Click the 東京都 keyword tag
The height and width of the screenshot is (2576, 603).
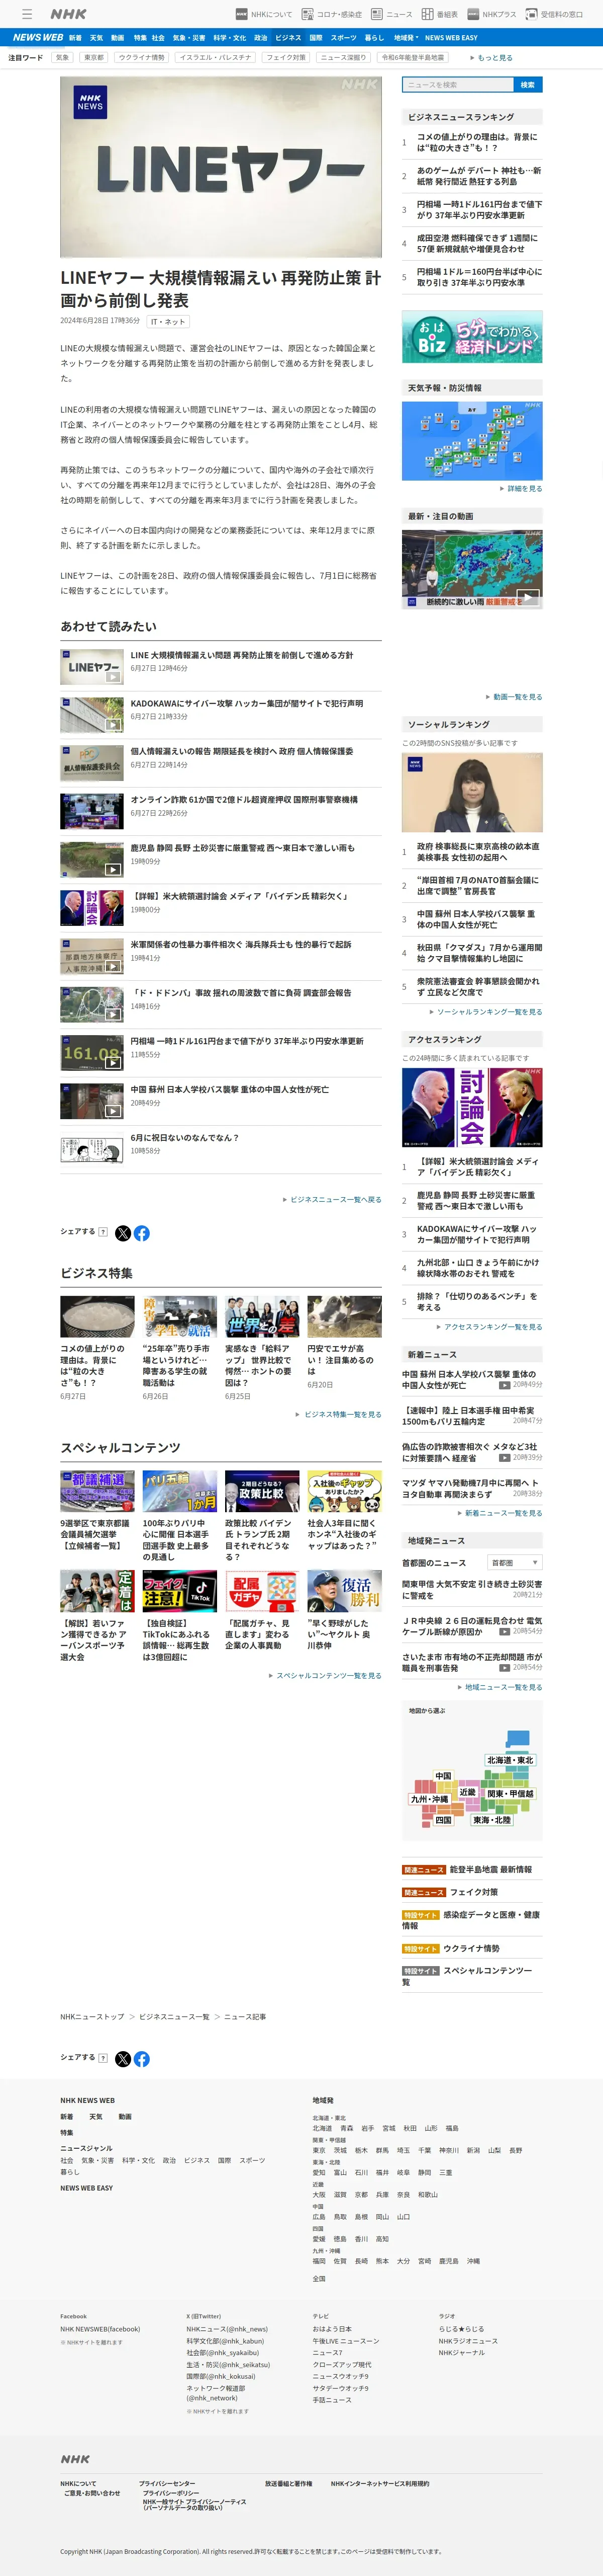pos(94,58)
